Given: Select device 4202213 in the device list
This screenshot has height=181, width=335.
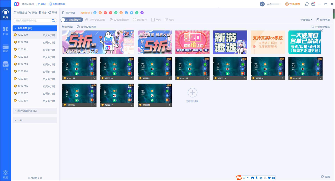Looking at the screenshot, I should [x=35, y=64].
